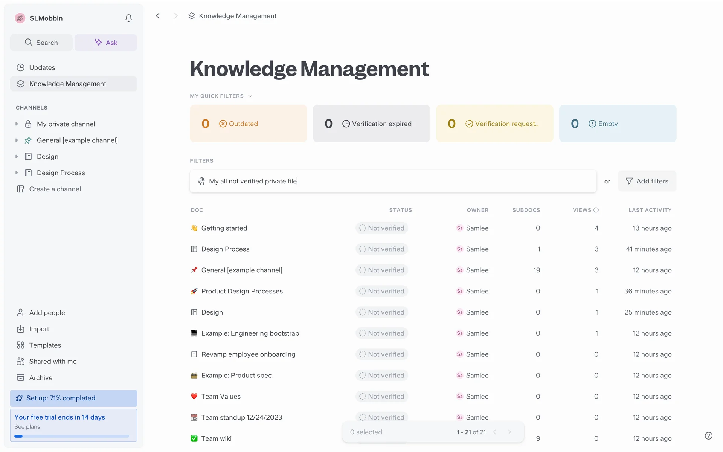This screenshot has height=452, width=723.
Task: Open the Import option
Action: 39,329
